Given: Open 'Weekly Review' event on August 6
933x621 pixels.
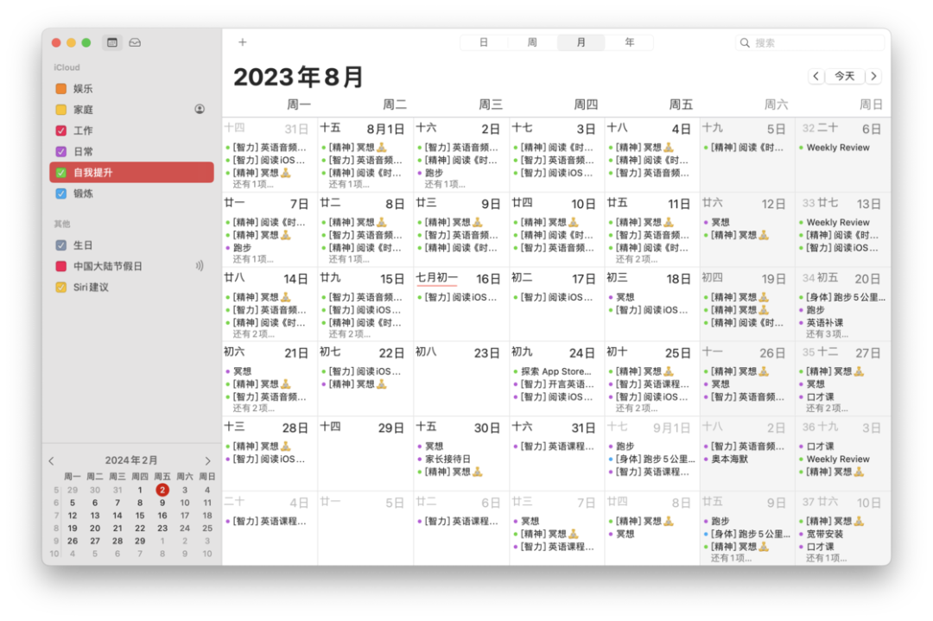Looking at the screenshot, I should point(838,148).
